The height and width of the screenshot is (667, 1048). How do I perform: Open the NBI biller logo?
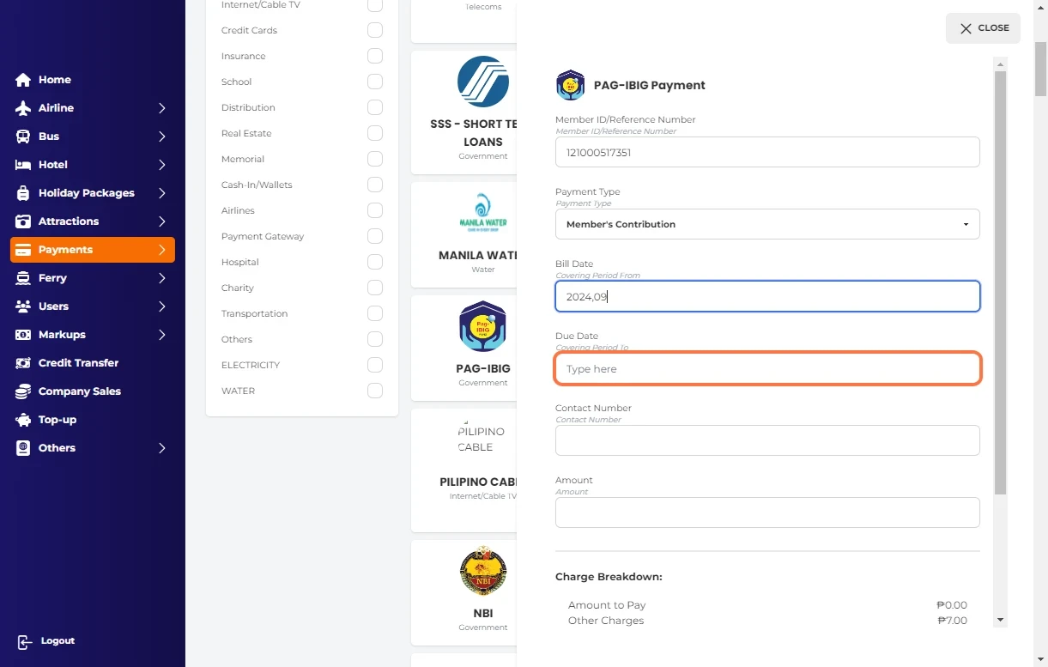[482, 571]
